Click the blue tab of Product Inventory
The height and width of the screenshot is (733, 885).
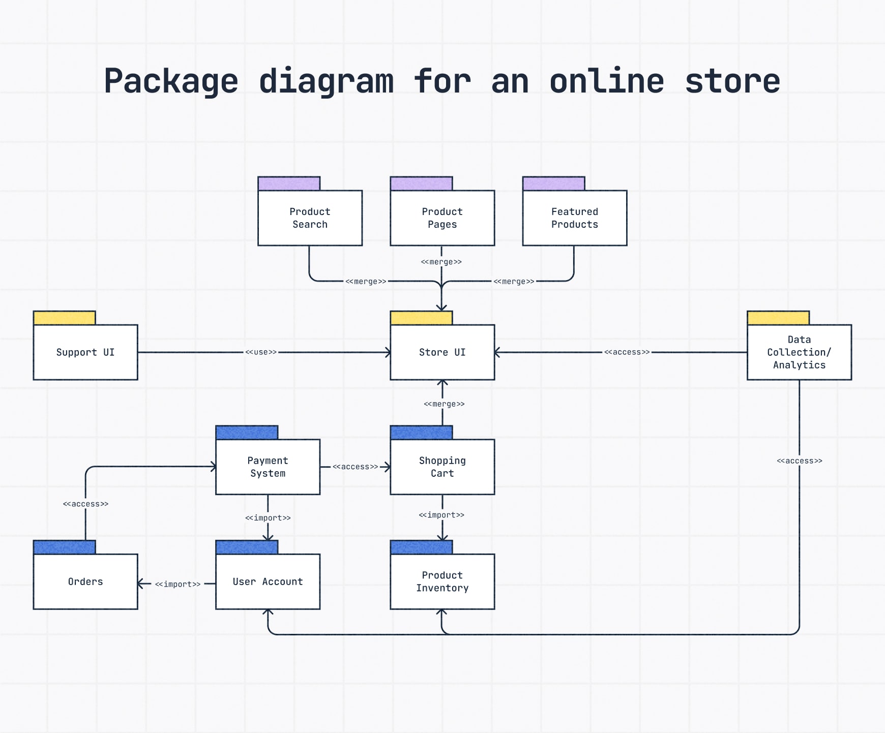[x=421, y=547]
